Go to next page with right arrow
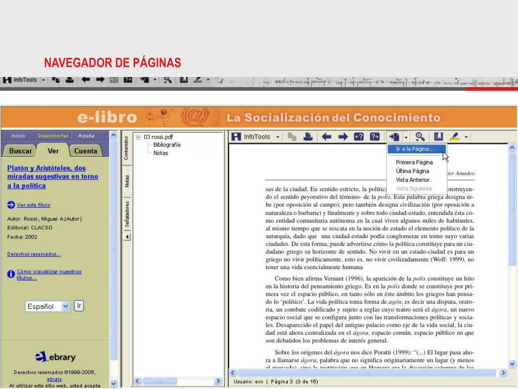 click(343, 137)
